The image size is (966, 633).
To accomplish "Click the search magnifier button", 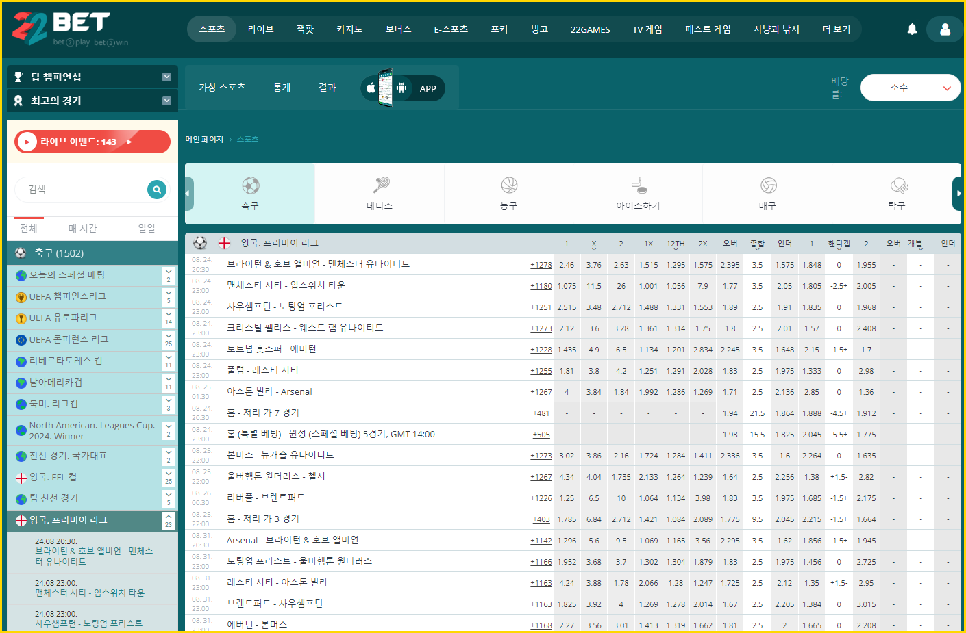I will tap(157, 190).
